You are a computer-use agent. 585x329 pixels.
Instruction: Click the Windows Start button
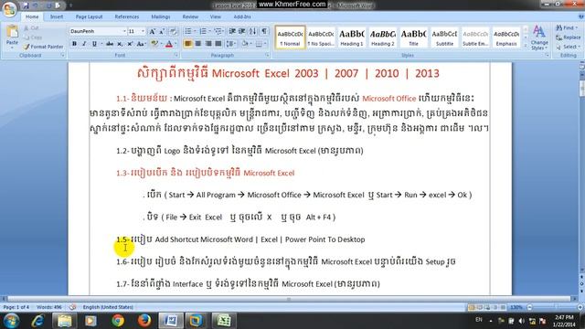(11, 321)
